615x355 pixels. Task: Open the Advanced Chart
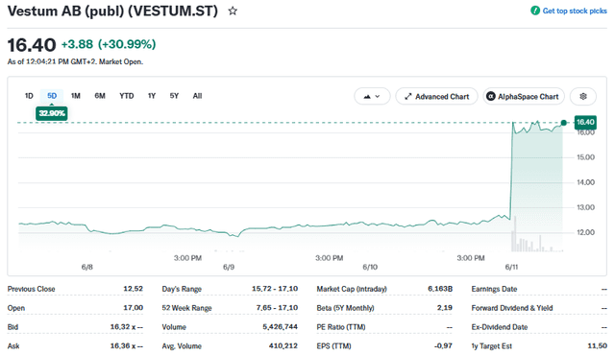tap(436, 96)
